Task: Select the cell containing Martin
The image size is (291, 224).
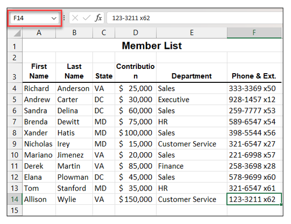Action: [x=74, y=166]
